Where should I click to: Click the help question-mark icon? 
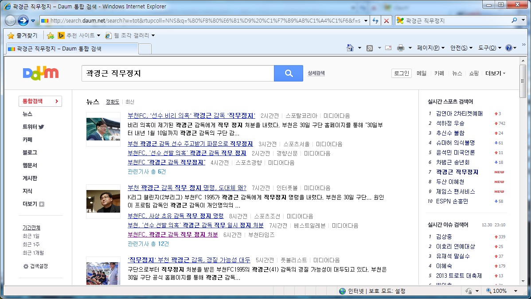[509, 47]
